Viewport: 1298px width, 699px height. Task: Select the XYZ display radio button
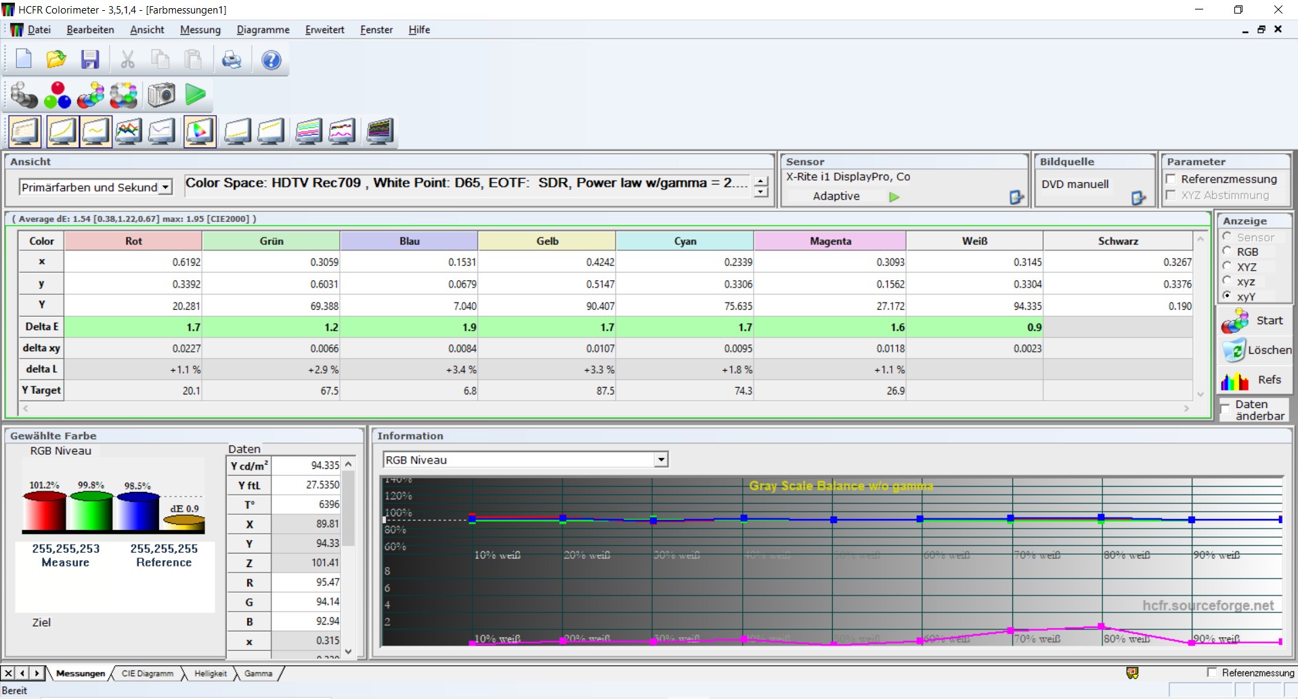1227,267
